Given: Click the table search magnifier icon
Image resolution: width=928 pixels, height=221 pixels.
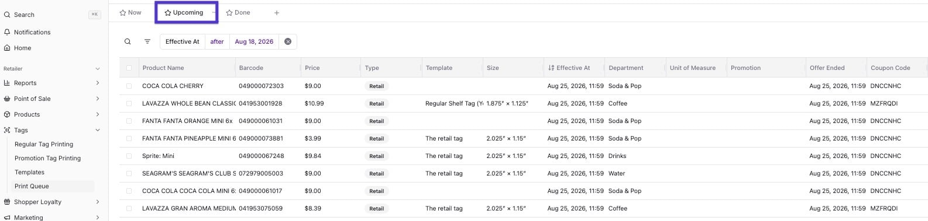Looking at the screenshot, I should pyautogui.click(x=128, y=41).
